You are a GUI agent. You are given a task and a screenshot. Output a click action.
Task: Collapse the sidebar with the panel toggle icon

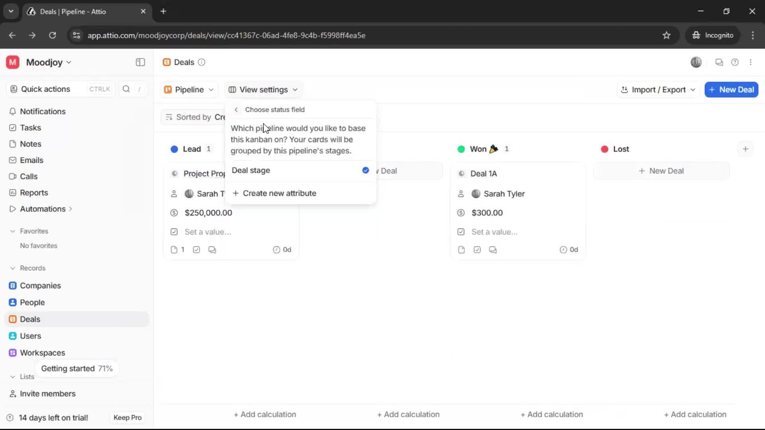pyautogui.click(x=140, y=62)
